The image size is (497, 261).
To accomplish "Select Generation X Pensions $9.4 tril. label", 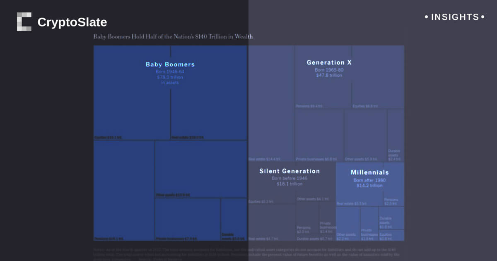I will [x=309, y=106].
